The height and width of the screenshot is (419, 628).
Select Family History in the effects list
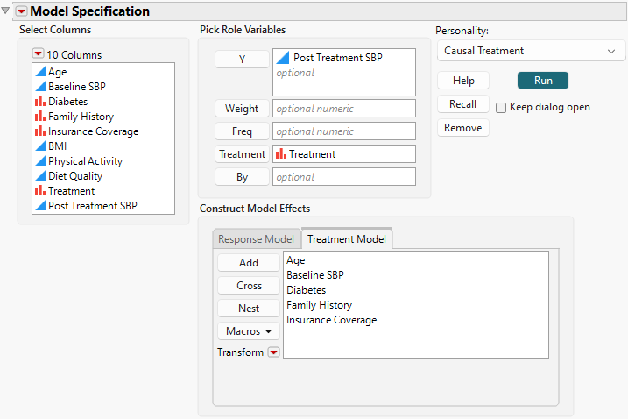[319, 305]
